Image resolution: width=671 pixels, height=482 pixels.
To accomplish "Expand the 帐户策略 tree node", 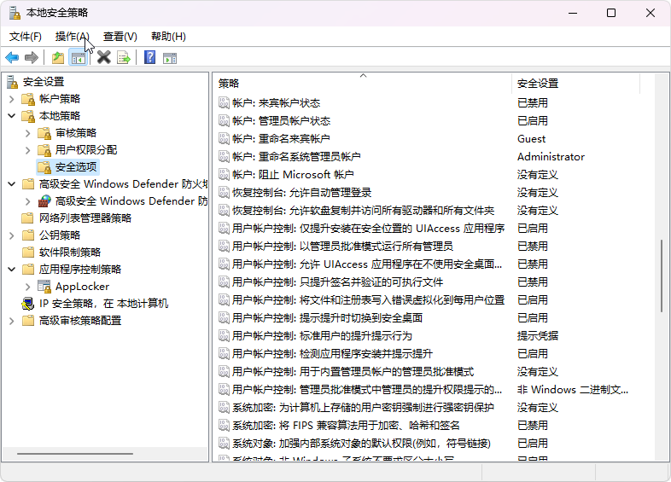I will [x=11, y=99].
